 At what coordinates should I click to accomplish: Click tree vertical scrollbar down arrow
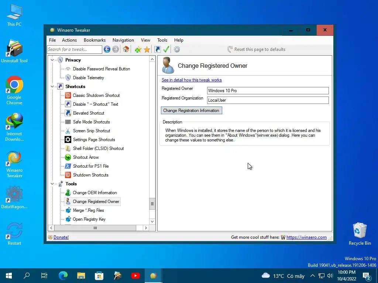pos(152,221)
